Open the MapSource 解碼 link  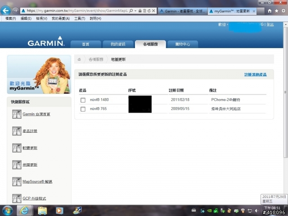tap(37, 182)
